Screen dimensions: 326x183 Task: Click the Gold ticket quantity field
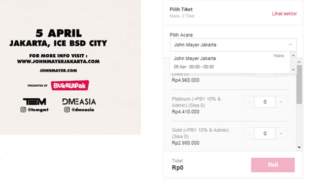pos(265,133)
